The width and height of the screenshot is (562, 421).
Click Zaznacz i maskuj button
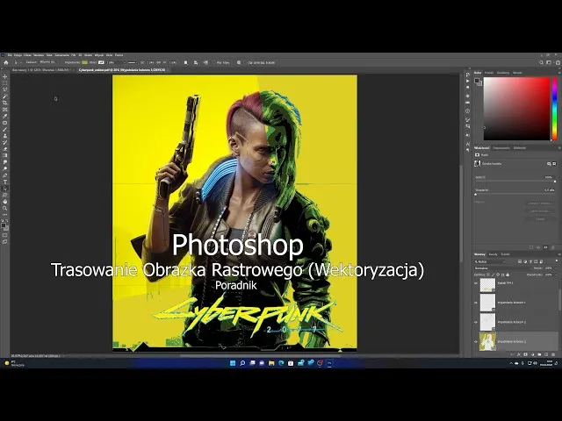[540, 203]
